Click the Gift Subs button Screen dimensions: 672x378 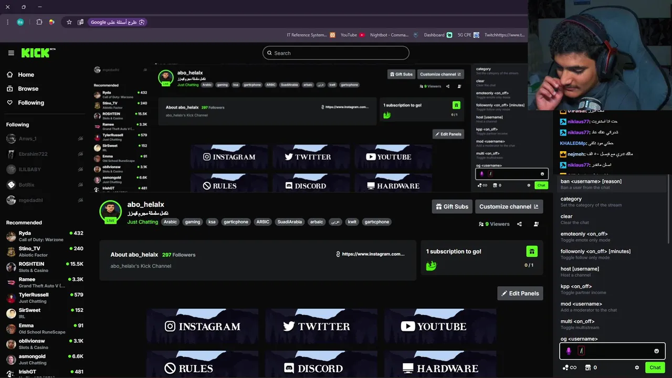pyautogui.click(x=452, y=207)
